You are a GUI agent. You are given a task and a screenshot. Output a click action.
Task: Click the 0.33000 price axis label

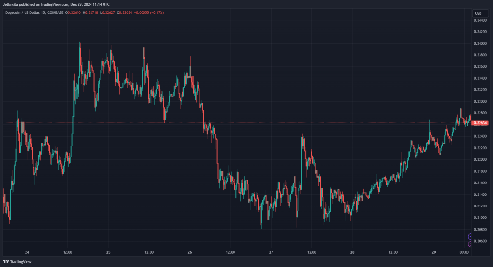click(x=480, y=102)
